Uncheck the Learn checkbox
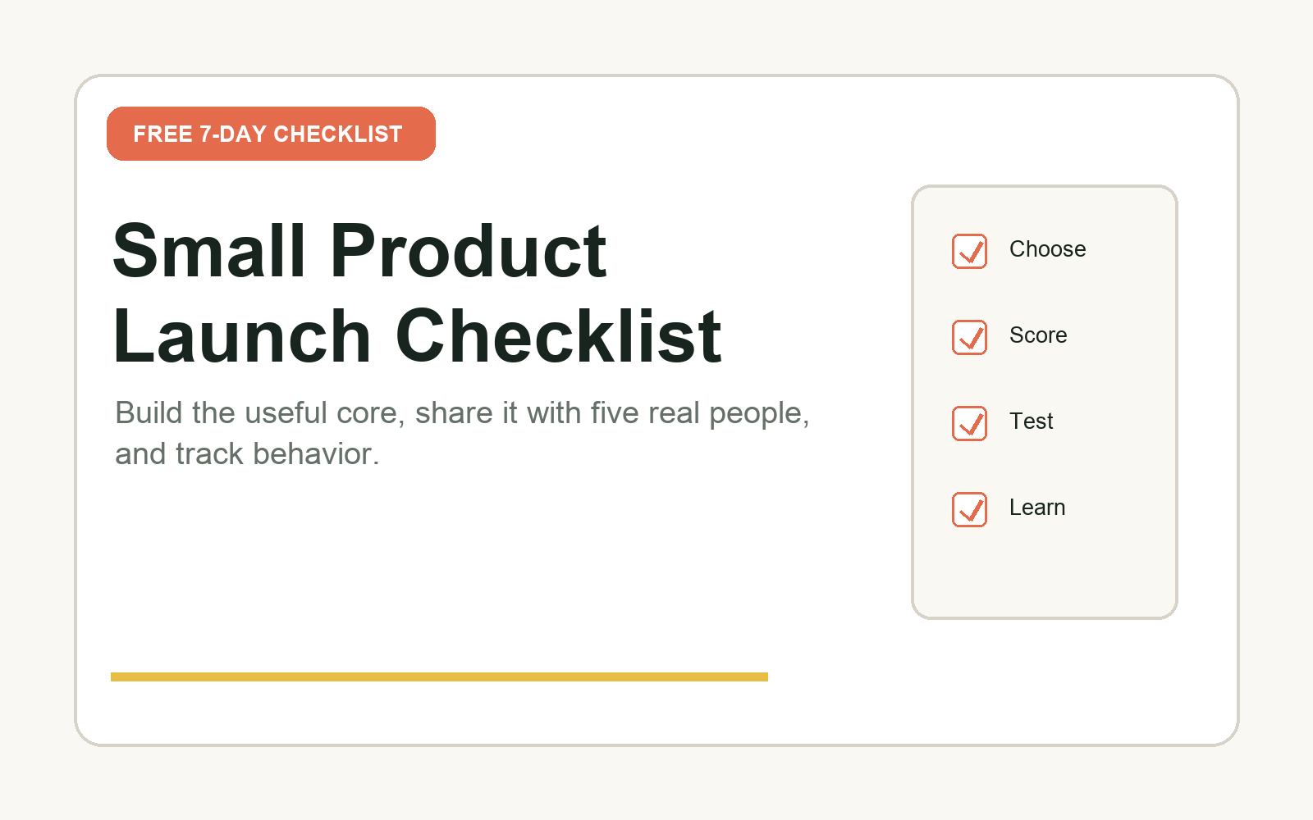 (969, 509)
